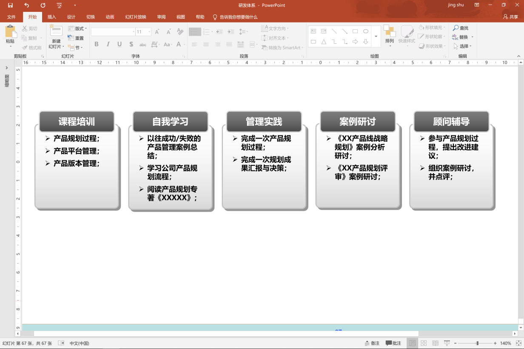Switch to Reading view in status bar
This screenshot has height=349, width=524.
[x=435, y=343]
